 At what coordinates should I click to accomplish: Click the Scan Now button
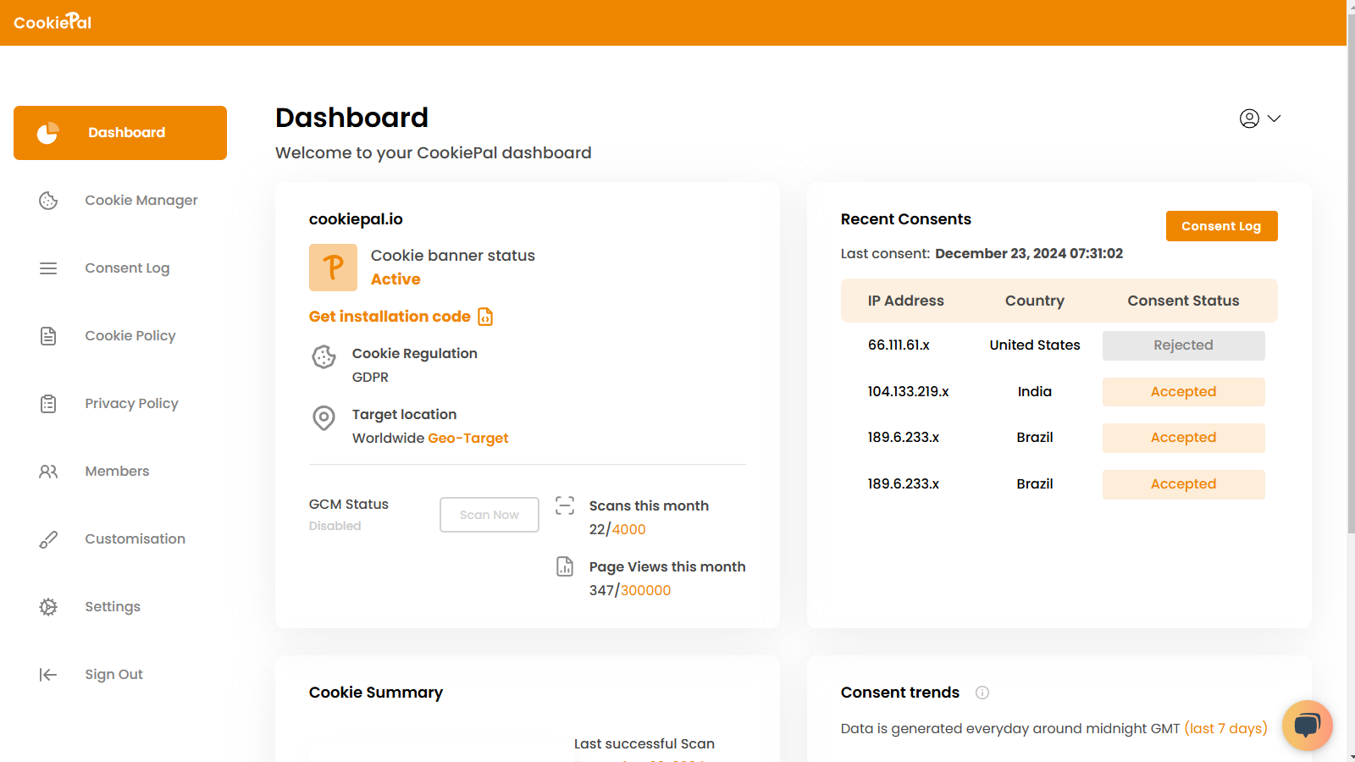pyautogui.click(x=489, y=515)
